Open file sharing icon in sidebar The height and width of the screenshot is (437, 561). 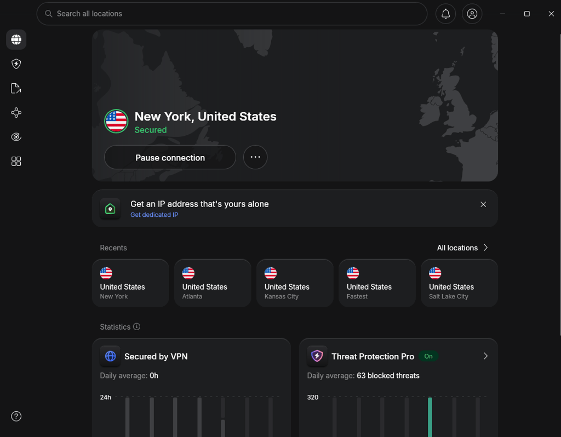click(x=16, y=88)
